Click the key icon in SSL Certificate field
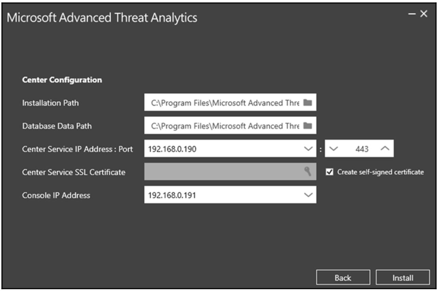 [x=308, y=172]
